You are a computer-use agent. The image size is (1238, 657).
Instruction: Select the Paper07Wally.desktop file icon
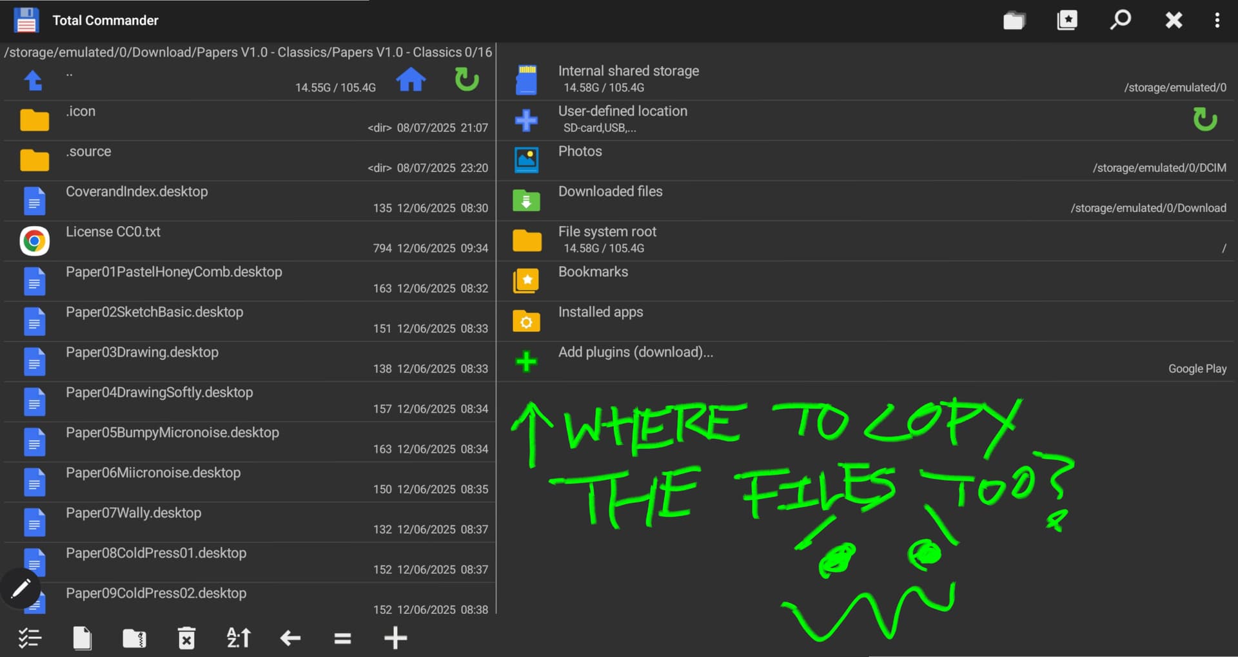pyautogui.click(x=34, y=522)
